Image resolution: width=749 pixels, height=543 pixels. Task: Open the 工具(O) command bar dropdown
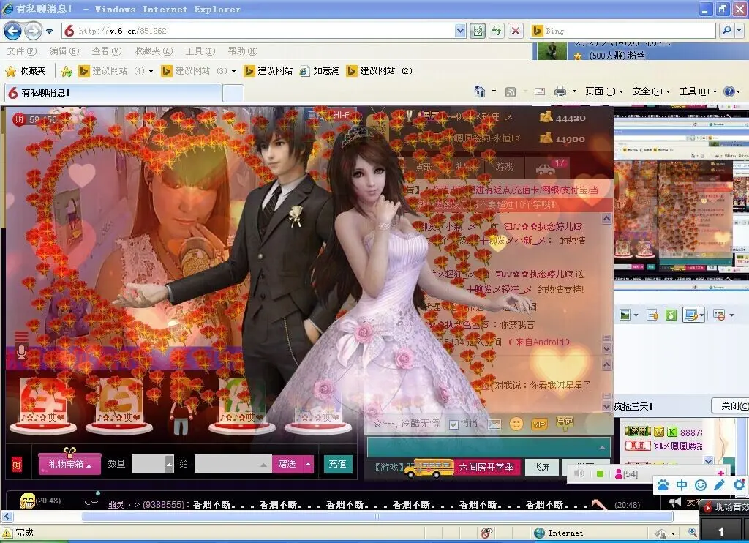click(698, 91)
